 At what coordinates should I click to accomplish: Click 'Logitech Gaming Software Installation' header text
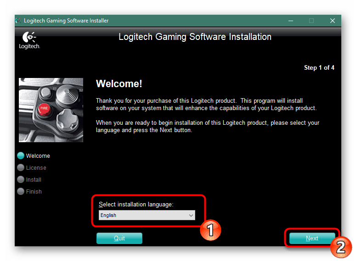tap(195, 37)
